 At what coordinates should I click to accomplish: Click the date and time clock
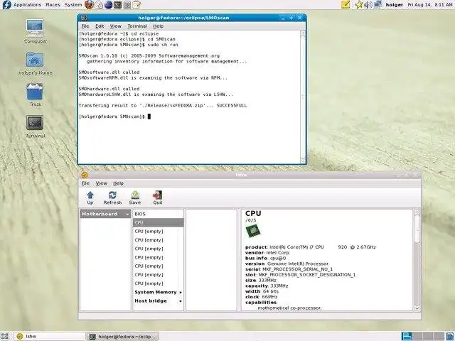click(429, 5)
